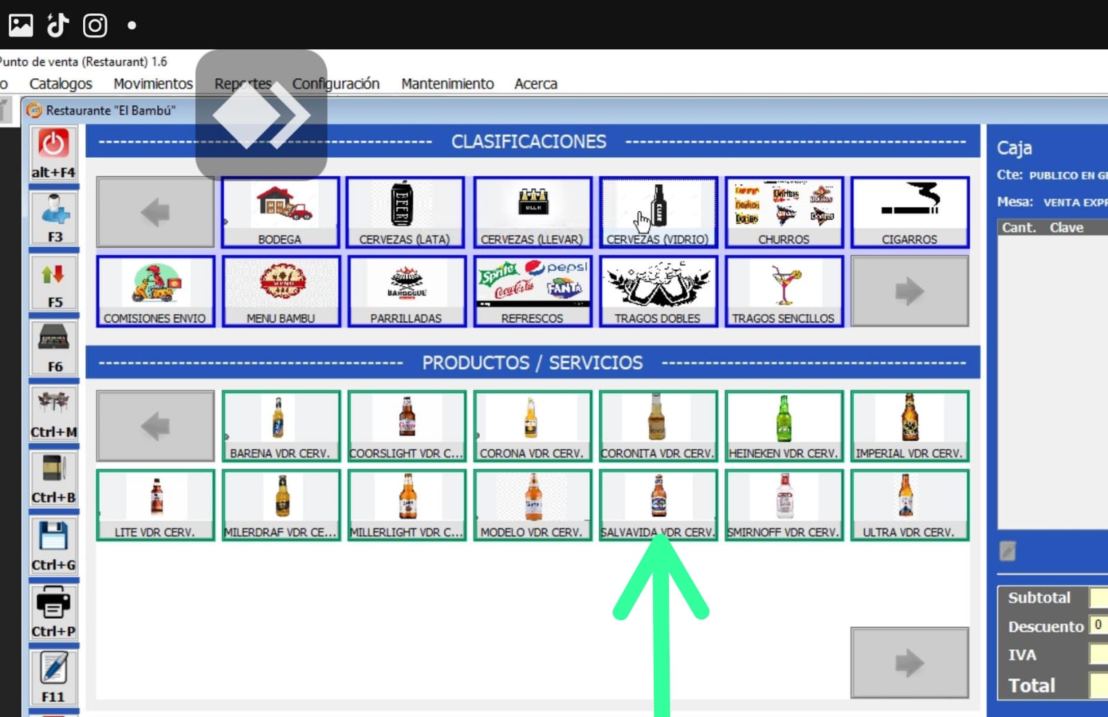Add COORSLIGHT VDR product to order

coord(406,426)
